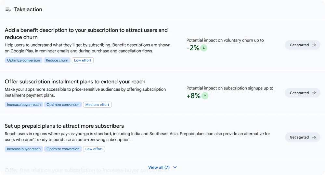The height and width of the screenshot is (175, 325).
Task: Open Potential impact on subscription signups tooltip
Action: tap(230, 88)
